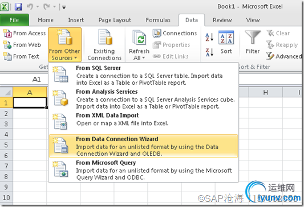Viewport: 304px width, 207px height.
Task: Sort Z to A descending
Action: click(x=209, y=52)
